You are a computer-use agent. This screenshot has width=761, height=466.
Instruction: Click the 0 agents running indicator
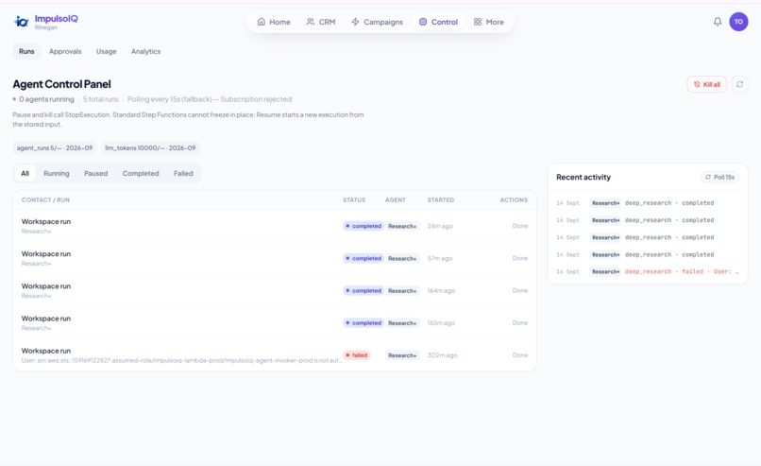tap(43, 99)
